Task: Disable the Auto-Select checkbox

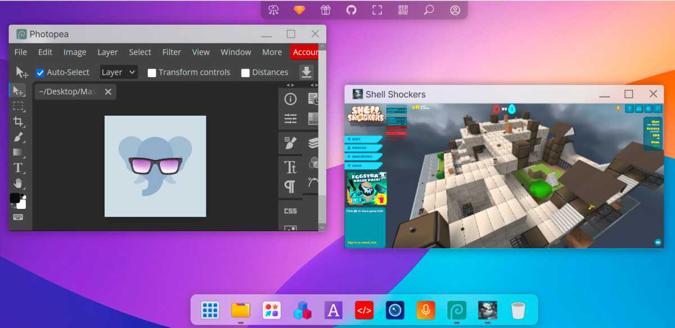Action: click(40, 72)
